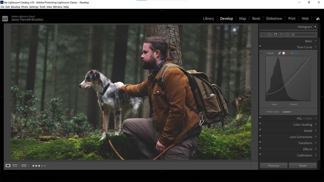Select the Spot Removal tool
The image size is (324, 182).
(269, 35)
